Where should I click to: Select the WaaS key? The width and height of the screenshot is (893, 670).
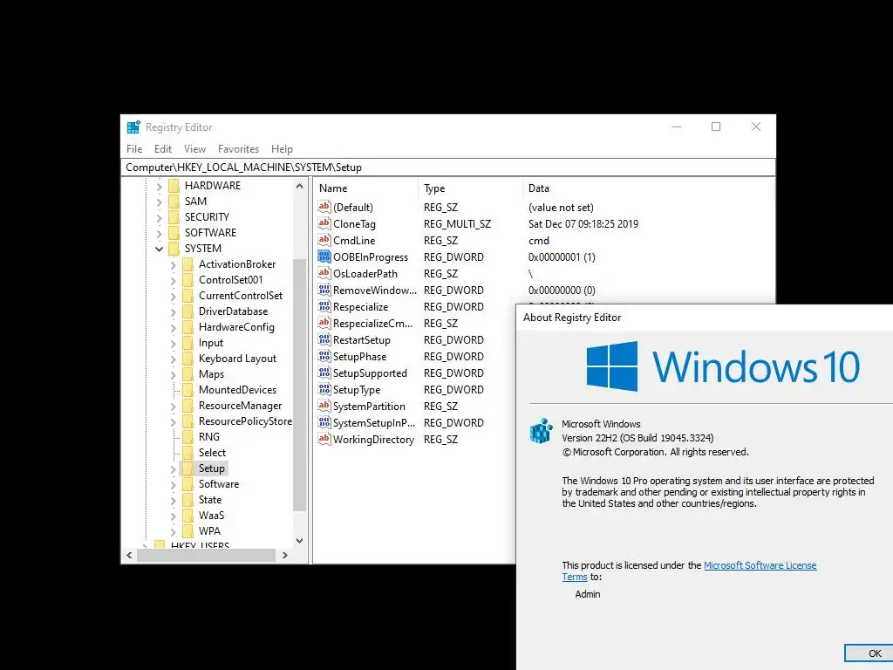[211, 515]
